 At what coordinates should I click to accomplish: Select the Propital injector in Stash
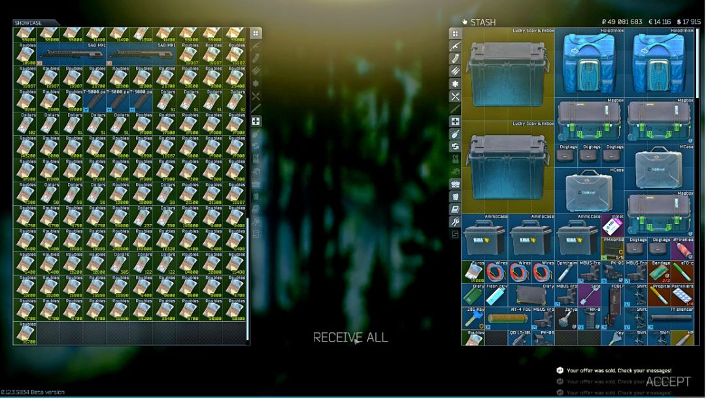pyautogui.click(x=659, y=296)
